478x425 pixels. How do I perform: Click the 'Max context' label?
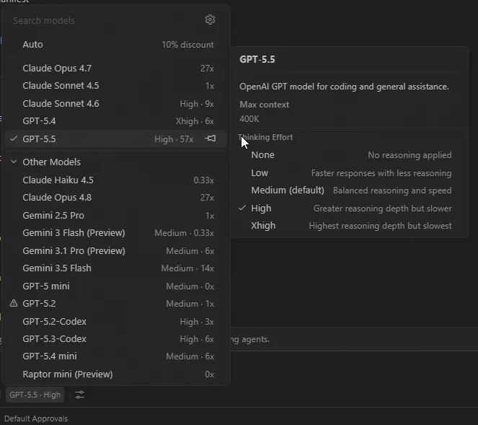click(265, 105)
